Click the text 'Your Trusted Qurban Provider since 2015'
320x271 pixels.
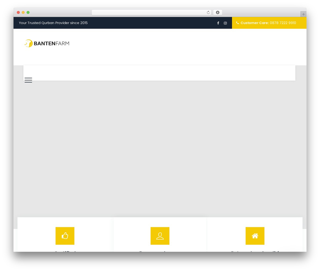(53, 23)
